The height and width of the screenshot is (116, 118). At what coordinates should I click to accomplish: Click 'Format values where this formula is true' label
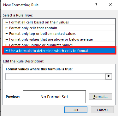[x=39, y=69]
